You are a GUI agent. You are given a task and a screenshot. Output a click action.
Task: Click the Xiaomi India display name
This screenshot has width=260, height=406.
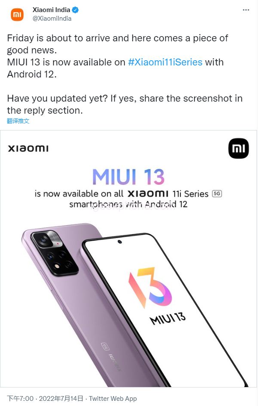[x=51, y=10]
